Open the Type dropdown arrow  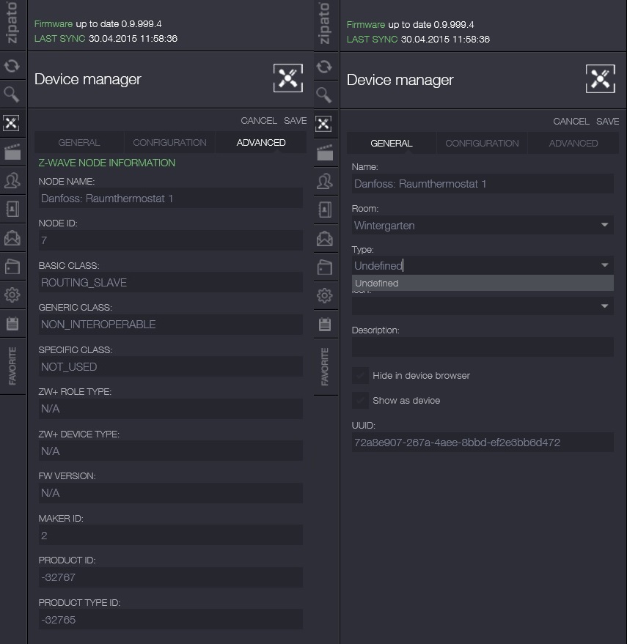604,265
